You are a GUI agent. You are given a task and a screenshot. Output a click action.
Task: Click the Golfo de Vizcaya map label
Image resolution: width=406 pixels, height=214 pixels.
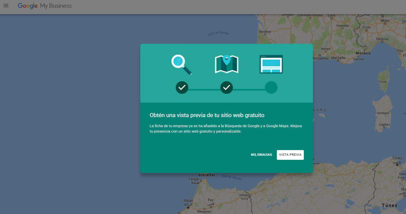click(x=218, y=33)
